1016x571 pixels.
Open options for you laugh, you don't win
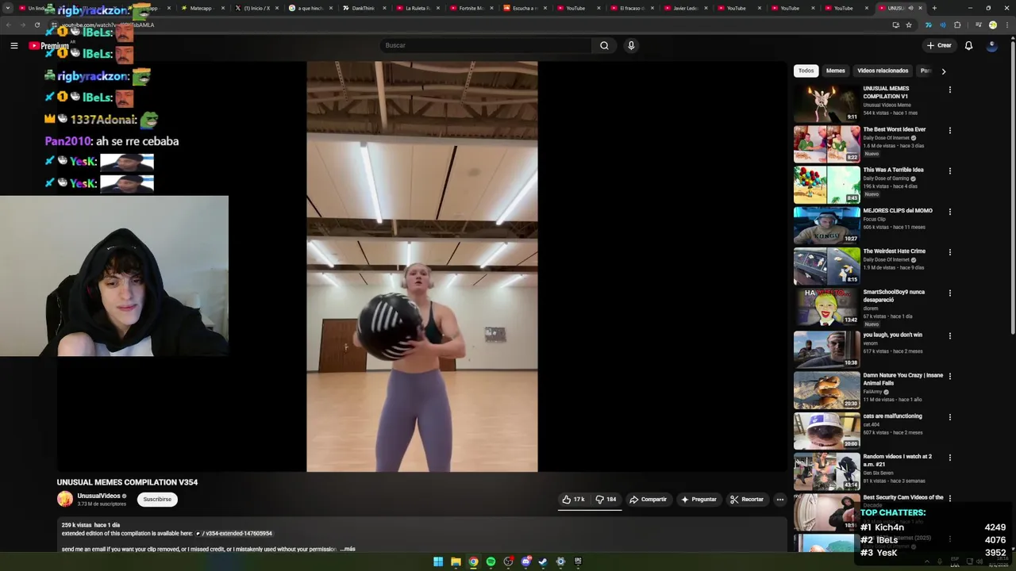(949, 336)
